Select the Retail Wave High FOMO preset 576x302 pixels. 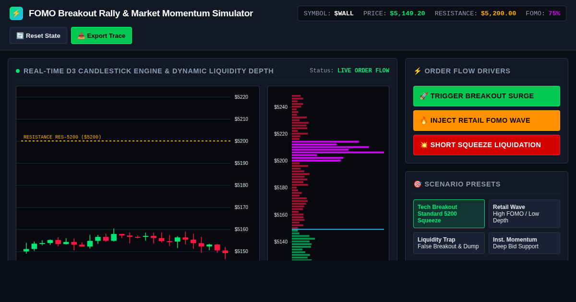coord(524,214)
